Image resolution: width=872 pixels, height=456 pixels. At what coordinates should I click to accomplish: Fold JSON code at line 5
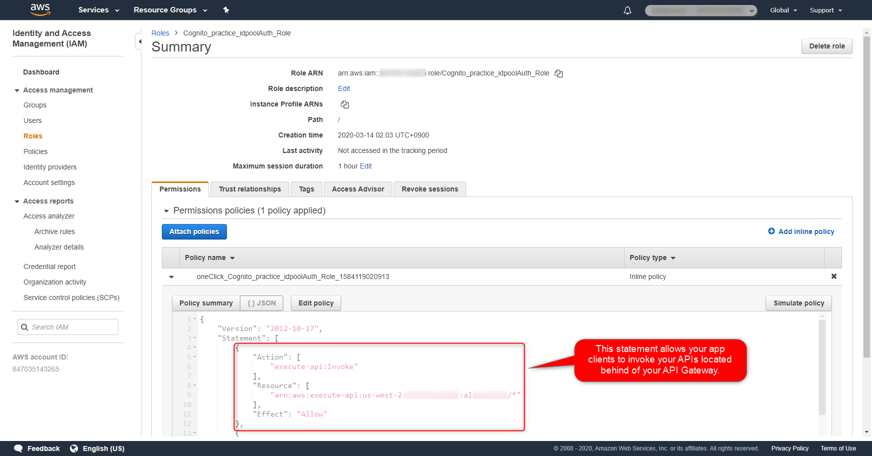(195, 357)
